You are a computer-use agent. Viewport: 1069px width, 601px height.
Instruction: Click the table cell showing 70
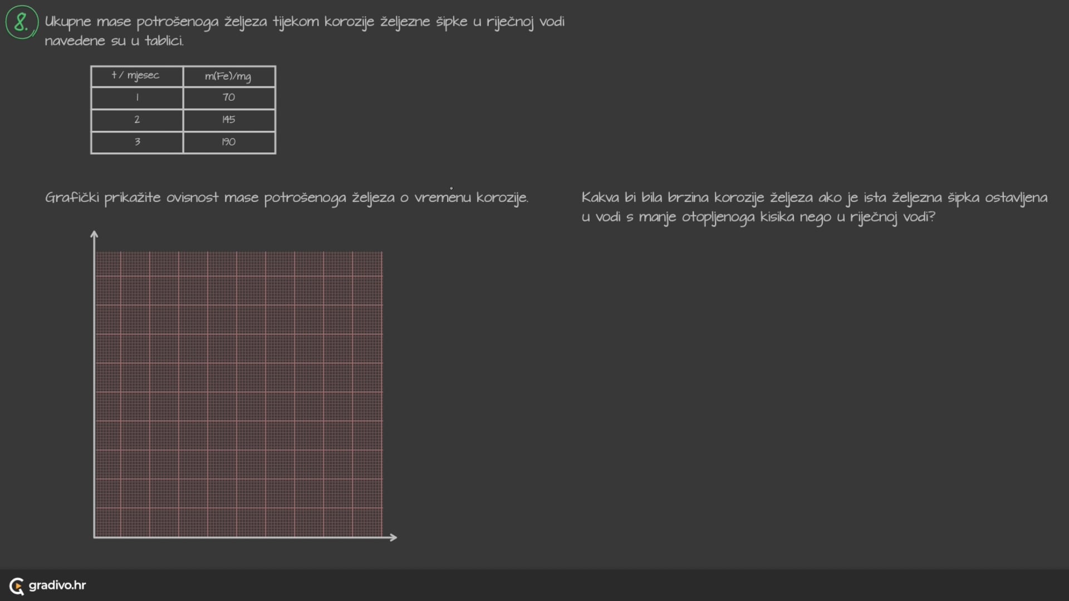pos(229,97)
